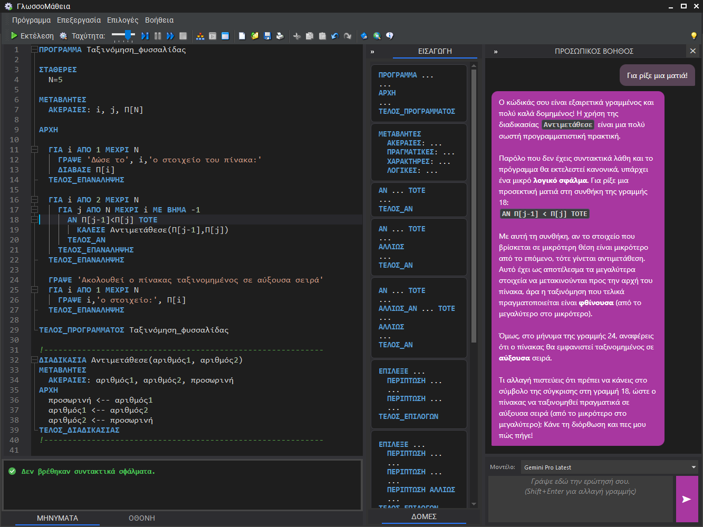Adjust the Ταχύτητα speed slider
Image resolution: width=703 pixels, height=527 pixels.
tap(123, 35)
